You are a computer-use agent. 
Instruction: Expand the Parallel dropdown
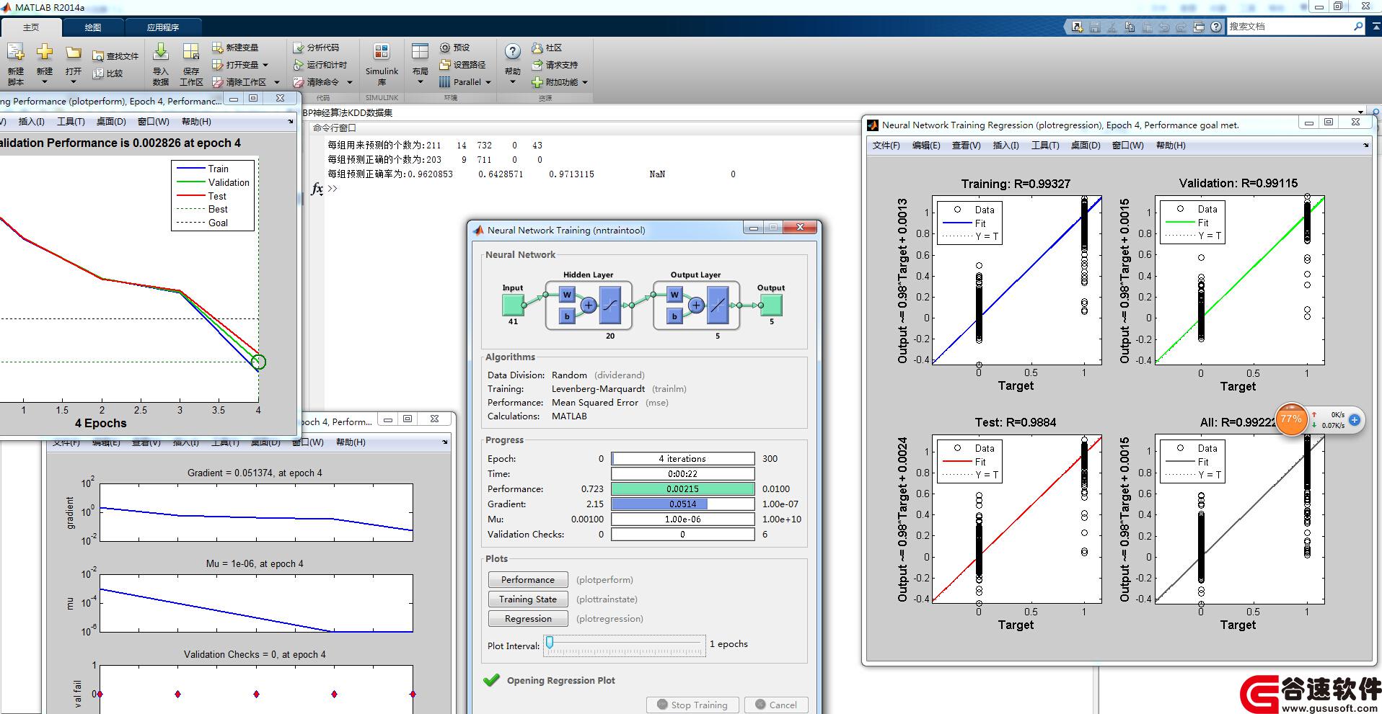click(x=488, y=82)
